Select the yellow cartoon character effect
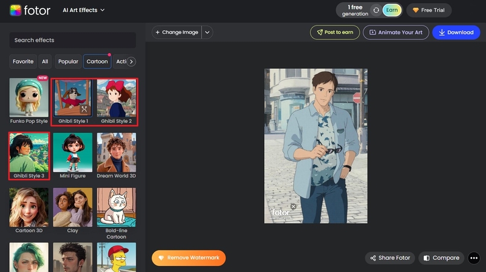This screenshot has height=272, width=486. pos(116,257)
